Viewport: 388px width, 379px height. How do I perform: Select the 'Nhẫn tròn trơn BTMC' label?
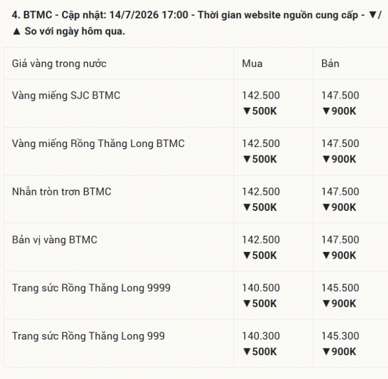(62, 192)
